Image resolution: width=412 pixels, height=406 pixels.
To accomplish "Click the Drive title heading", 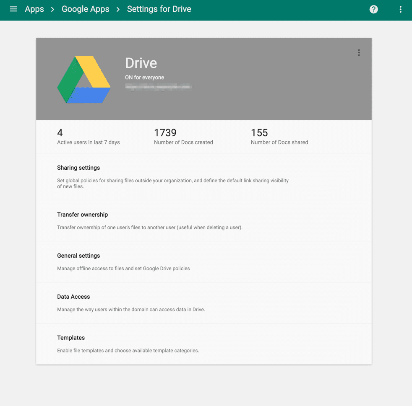I will click(x=141, y=63).
